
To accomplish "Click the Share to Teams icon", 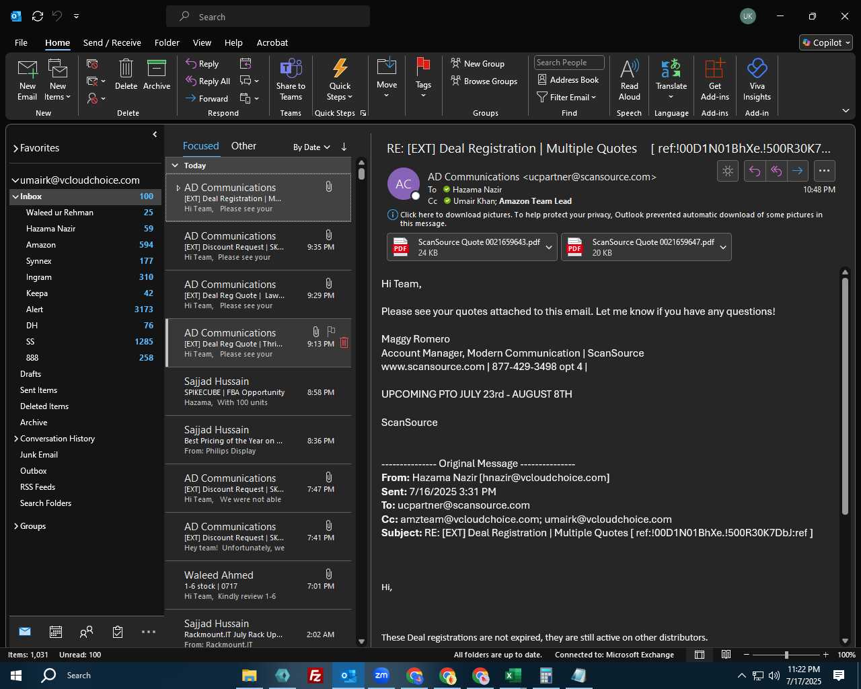I will [291, 68].
